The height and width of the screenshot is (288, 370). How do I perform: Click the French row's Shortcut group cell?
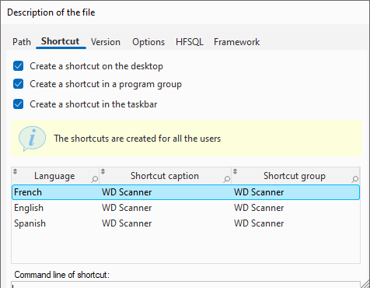coord(259,192)
